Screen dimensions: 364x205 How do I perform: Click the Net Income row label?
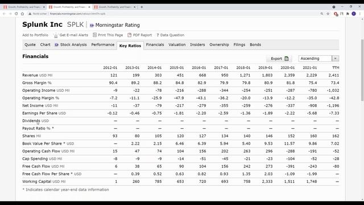pos(40,105)
